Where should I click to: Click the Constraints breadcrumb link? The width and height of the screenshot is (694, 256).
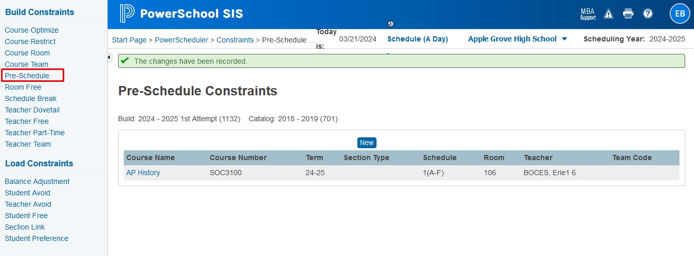click(235, 40)
